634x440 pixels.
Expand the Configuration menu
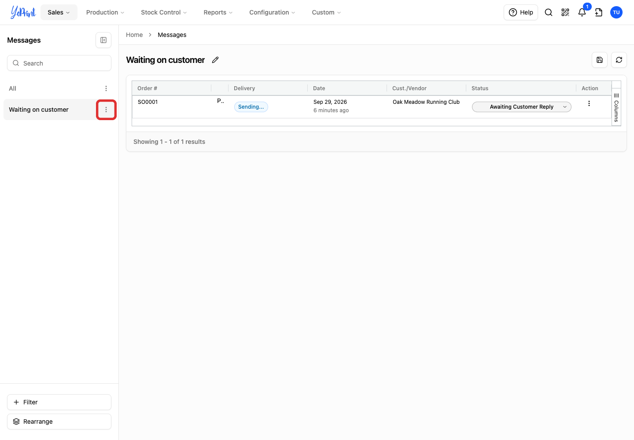[272, 12]
